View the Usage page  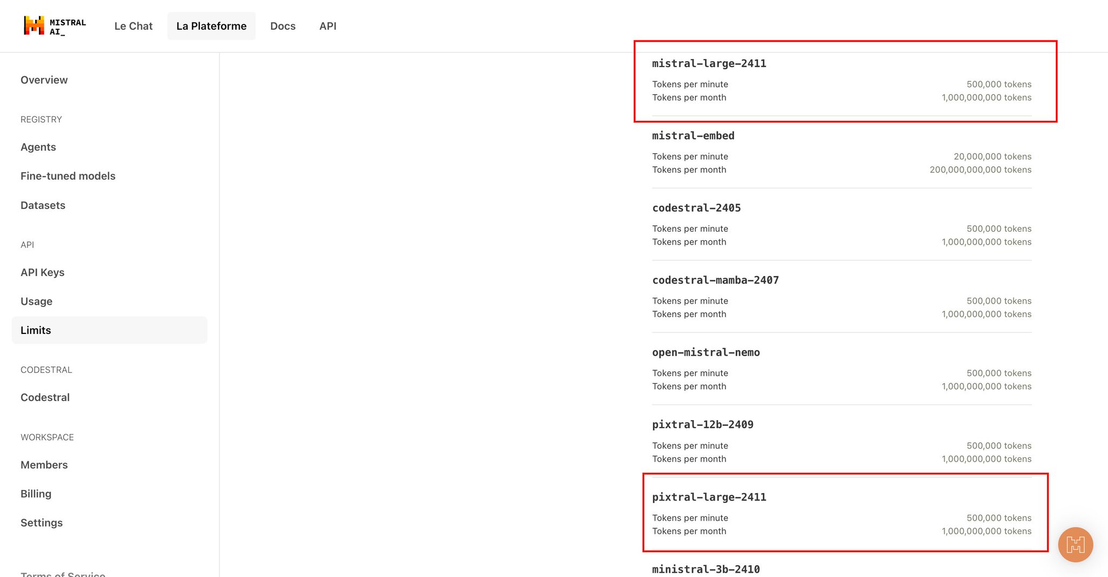(36, 301)
